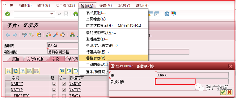This screenshot has width=236, height=98.
Task: Click the Save floppy disk icon
Action: tap(66, 14)
